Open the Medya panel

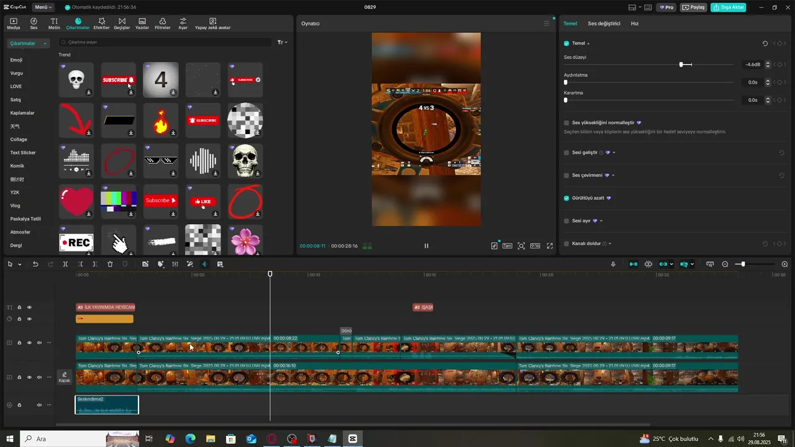click(13, 24)
